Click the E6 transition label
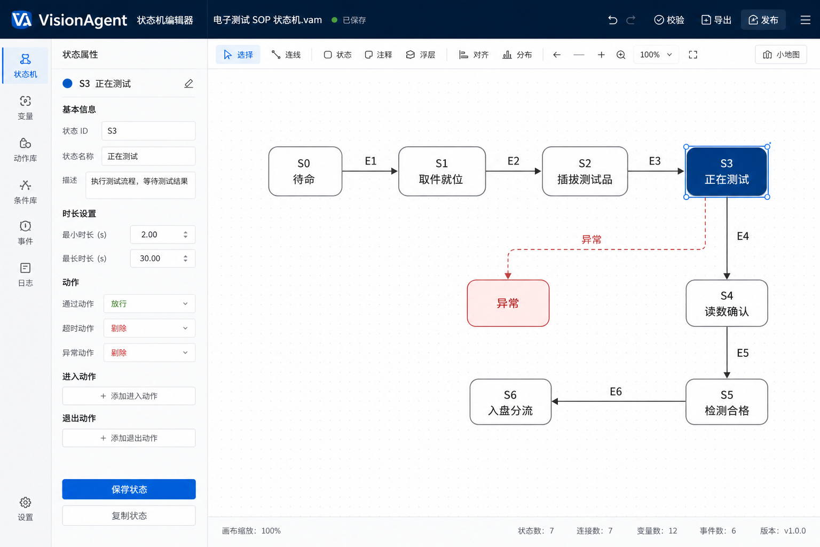Image resolution: width=820 pixels, height=547 pixels. tap(616, 392)
